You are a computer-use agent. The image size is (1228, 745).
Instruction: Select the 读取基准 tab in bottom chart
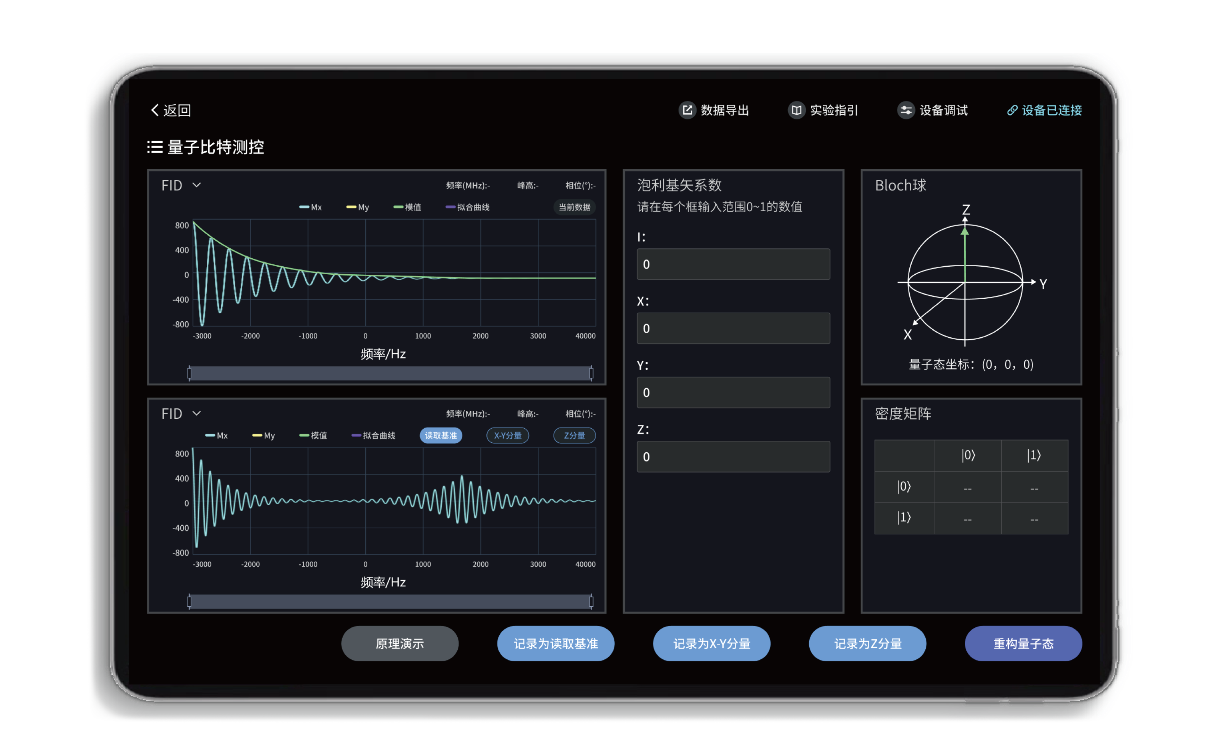click(441, 436)
